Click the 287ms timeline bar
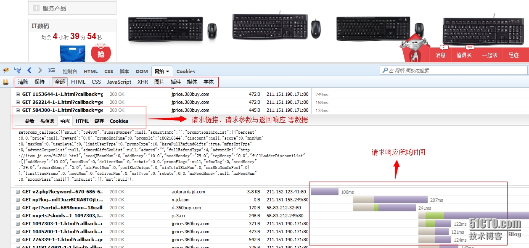 [x=390, y=200]
